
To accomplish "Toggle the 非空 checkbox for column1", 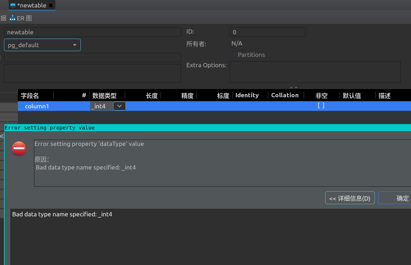I will coord(321,106).
